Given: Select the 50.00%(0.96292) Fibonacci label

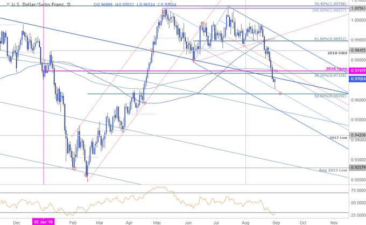Looking at the screenshot, I should click(x=330, y=96).
